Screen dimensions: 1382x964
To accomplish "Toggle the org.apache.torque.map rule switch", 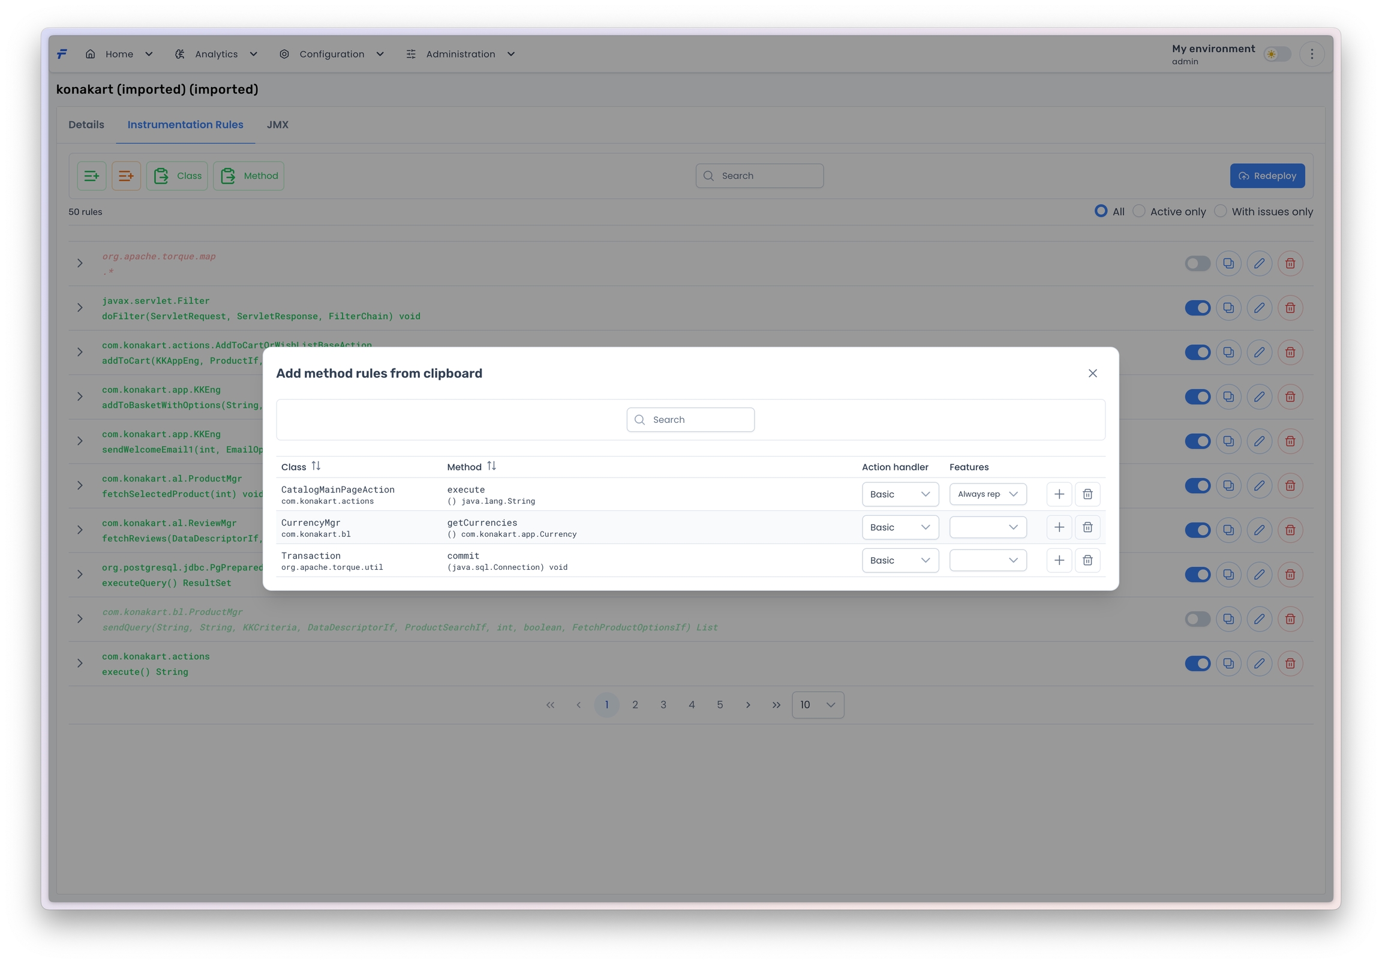I will pos(1197,264).
